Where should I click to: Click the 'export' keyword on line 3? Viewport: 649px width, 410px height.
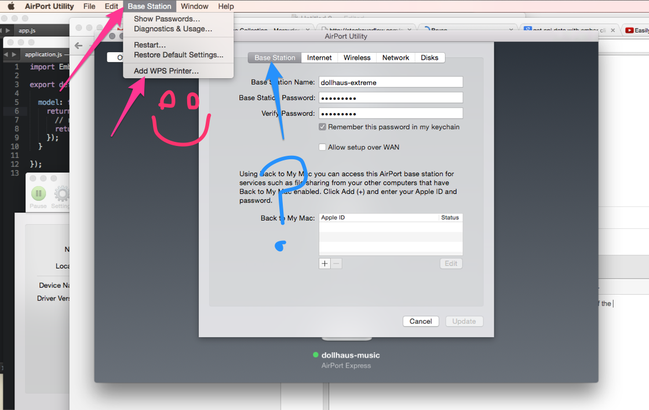click(x=42, y=85)
